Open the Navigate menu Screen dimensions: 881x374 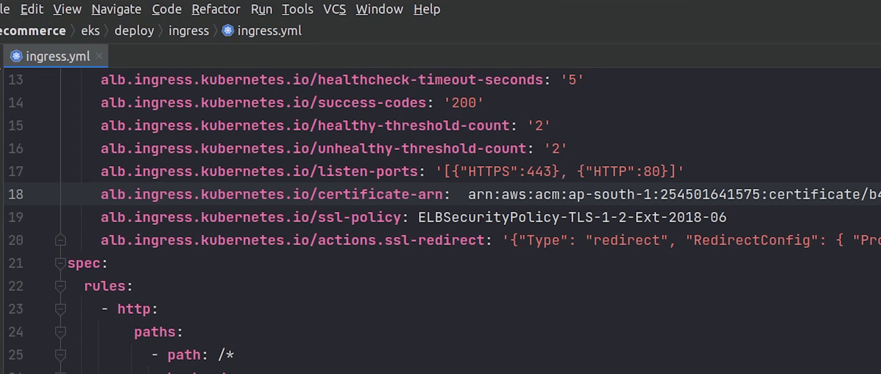(116, 9)
